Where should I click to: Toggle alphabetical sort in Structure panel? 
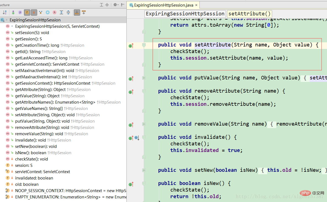click(x=5, y=12)
